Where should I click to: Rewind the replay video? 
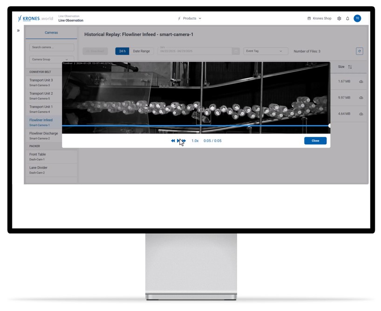coord(173,141)
